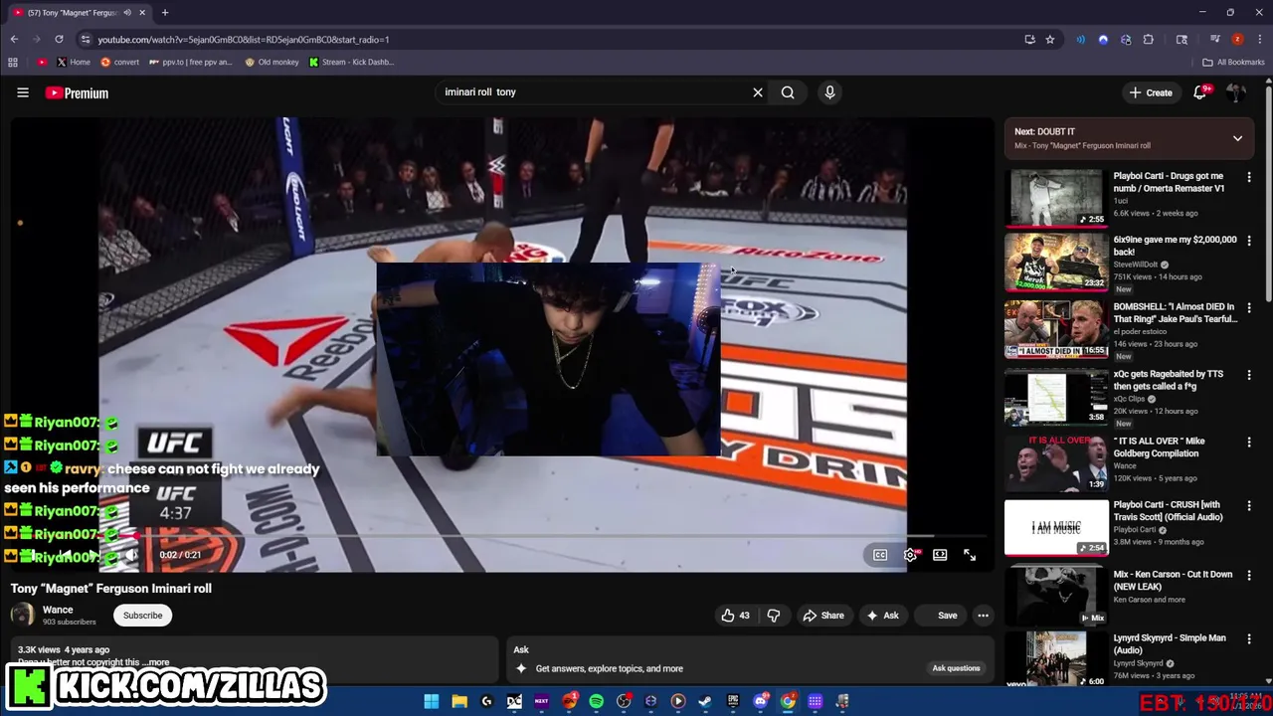
Task: Open Stream Kick Dashboard bookmark
Action: (x=351, y=62)
